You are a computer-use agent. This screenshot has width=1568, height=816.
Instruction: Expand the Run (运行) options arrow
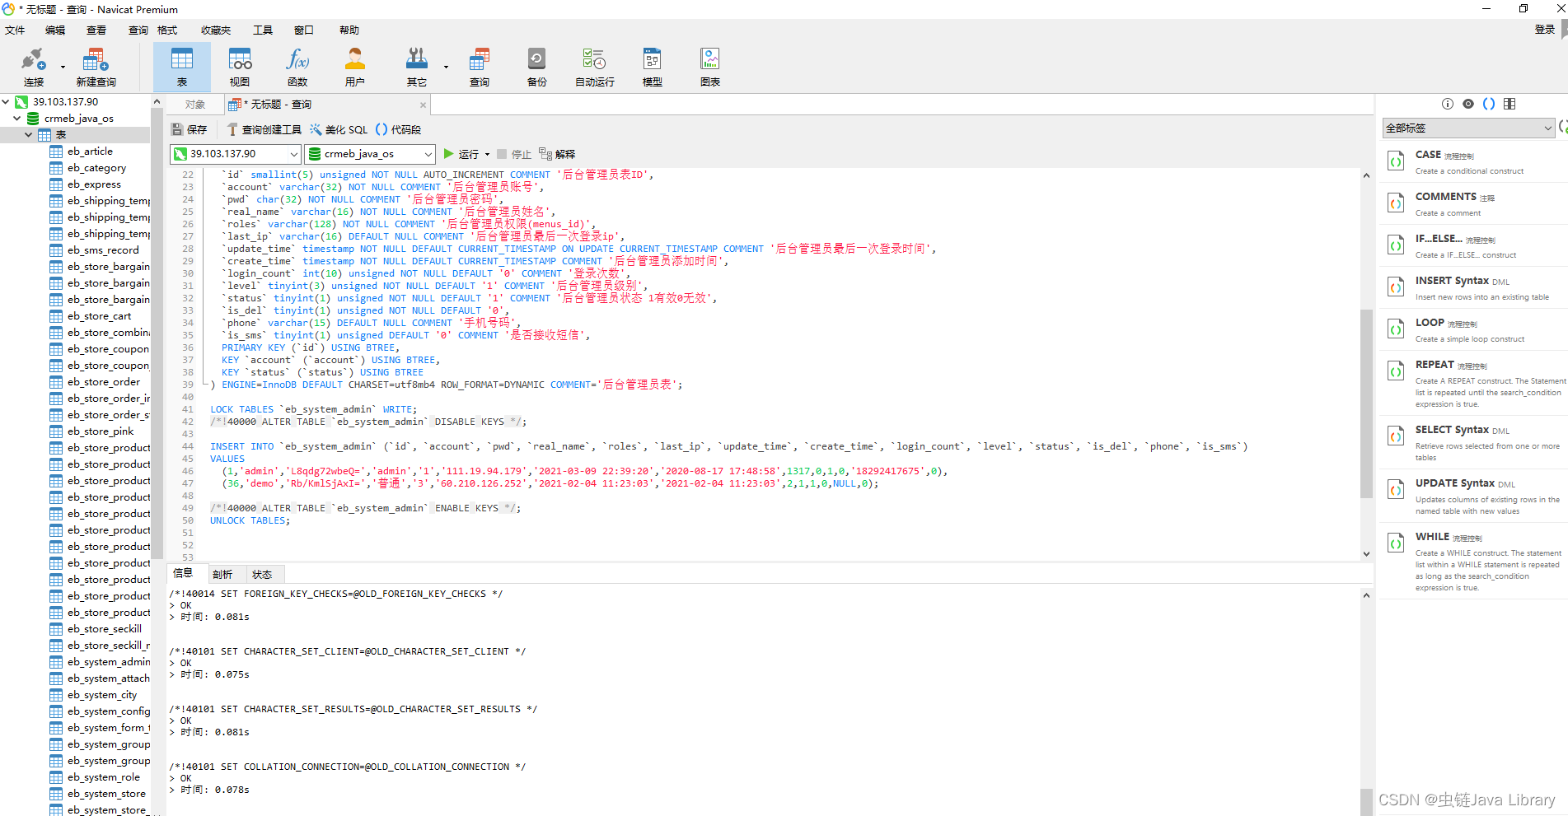[x=487, y=154]
